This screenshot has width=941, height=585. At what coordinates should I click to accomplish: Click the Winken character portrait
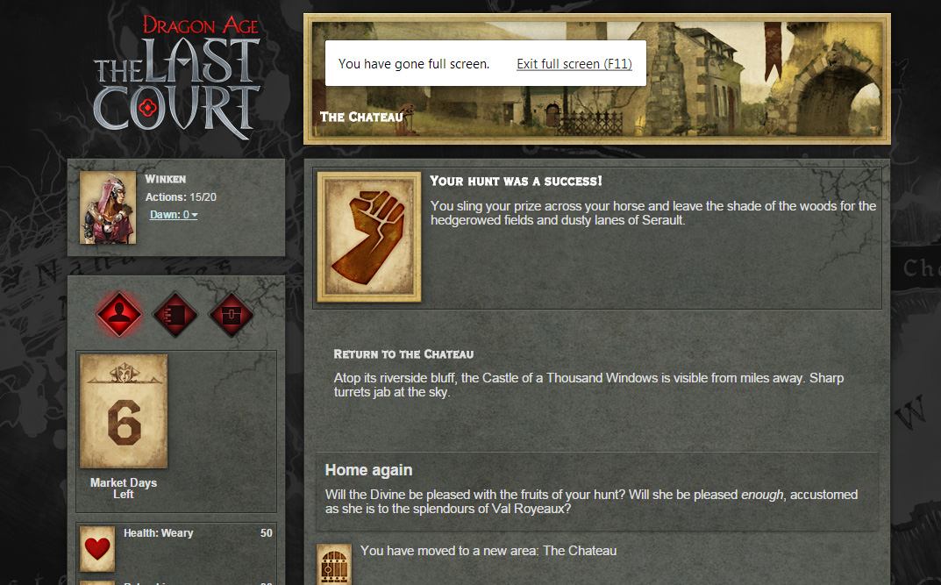pyautogui.click(x=108, y=208)
